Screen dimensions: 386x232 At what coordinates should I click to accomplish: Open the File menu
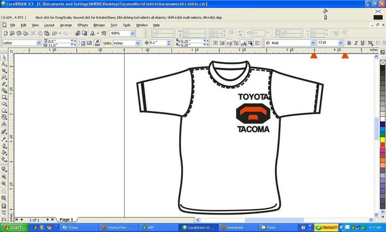pos(13,25)
